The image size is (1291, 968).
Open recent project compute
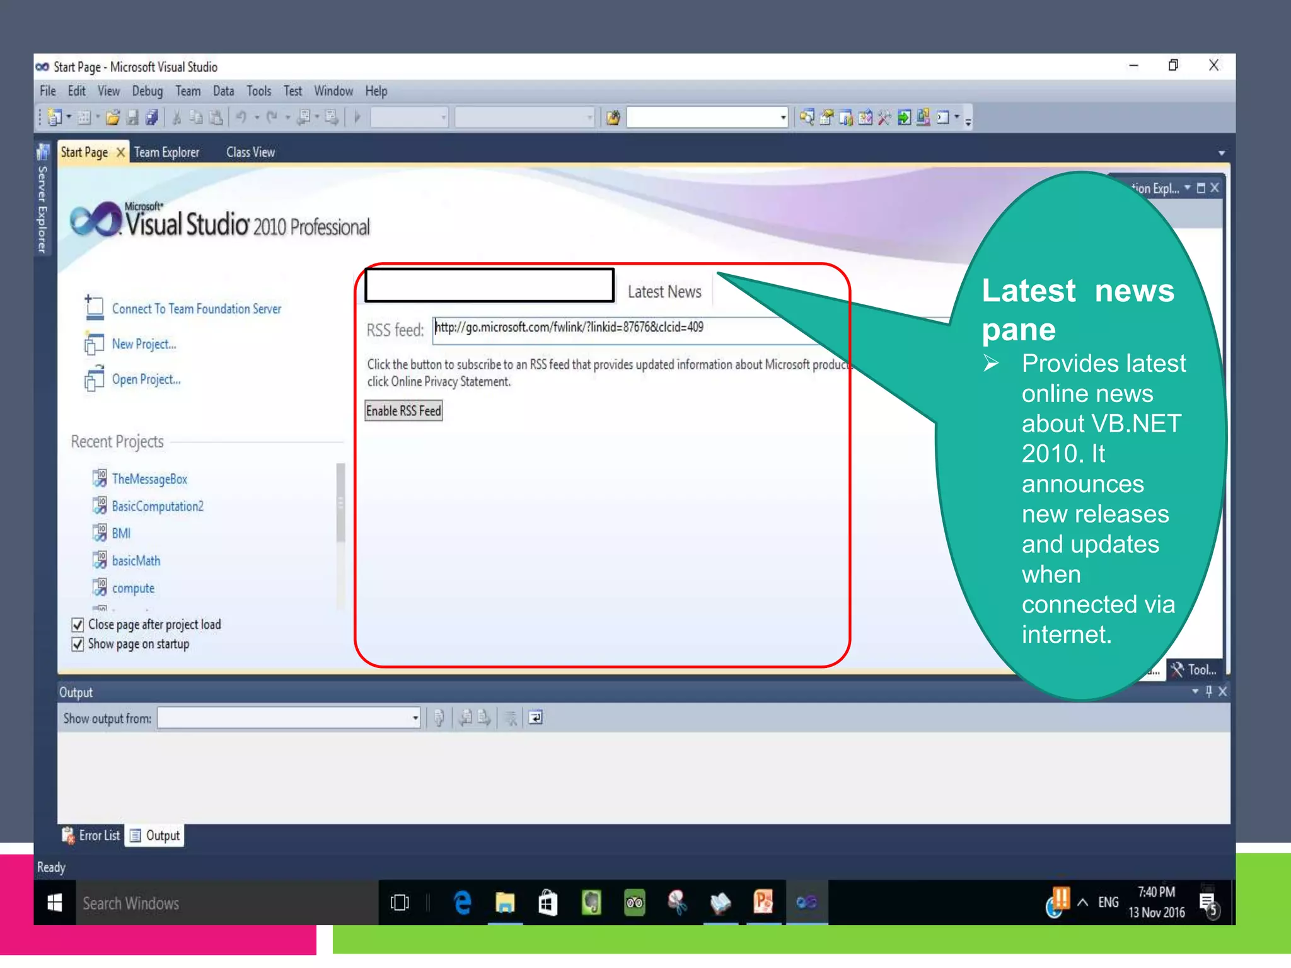pyautogui.click(x=133, y=588)
